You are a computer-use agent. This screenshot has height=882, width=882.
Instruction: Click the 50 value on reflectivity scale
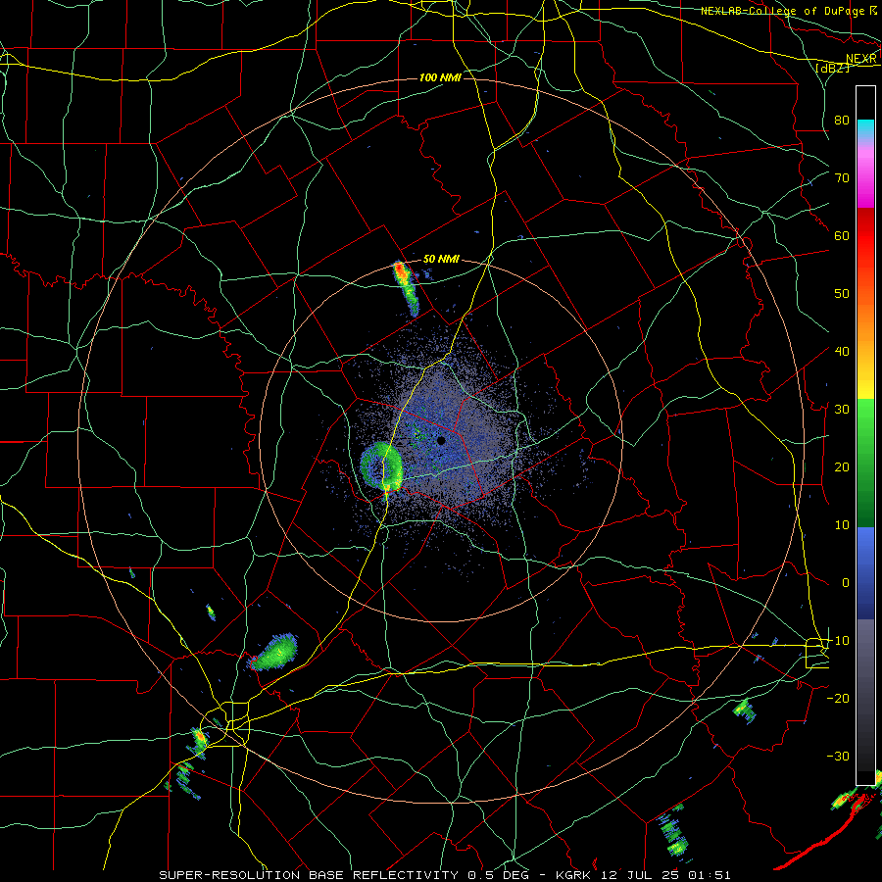tap(842, 294)
